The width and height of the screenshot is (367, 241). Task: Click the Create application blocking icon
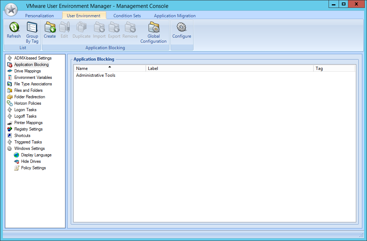tap(50, 27)
